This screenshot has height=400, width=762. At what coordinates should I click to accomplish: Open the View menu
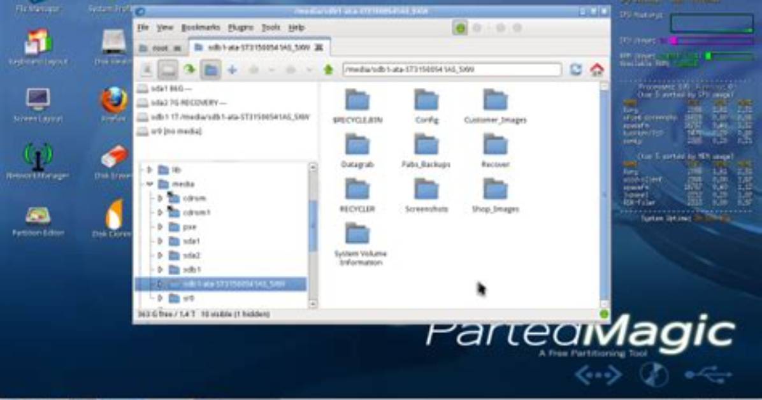click(165, 27)
